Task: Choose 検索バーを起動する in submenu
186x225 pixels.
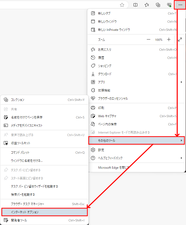Action: (x=45, y=194)
